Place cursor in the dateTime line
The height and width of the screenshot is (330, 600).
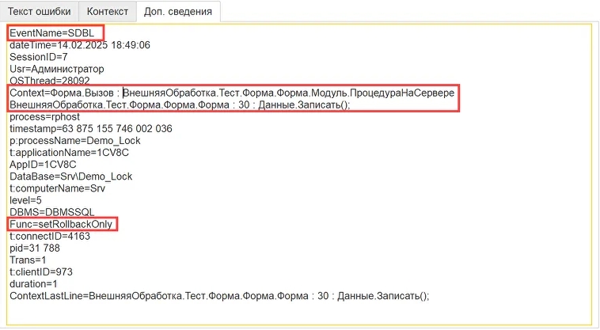(x=79, y=45)
